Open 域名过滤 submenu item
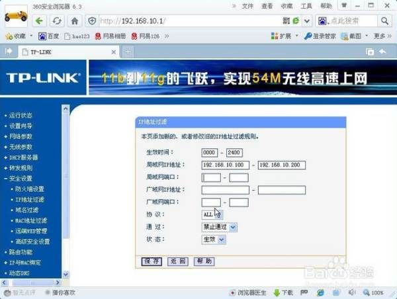 click(x=27, y=210)
